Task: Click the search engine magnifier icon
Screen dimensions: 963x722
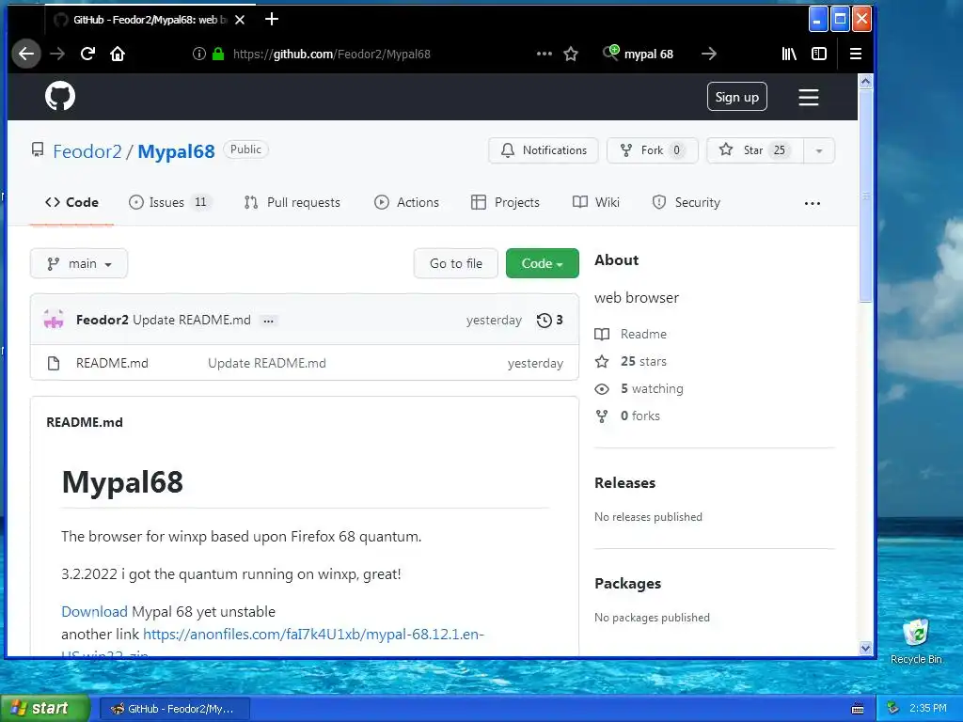Action: (610, 54)
